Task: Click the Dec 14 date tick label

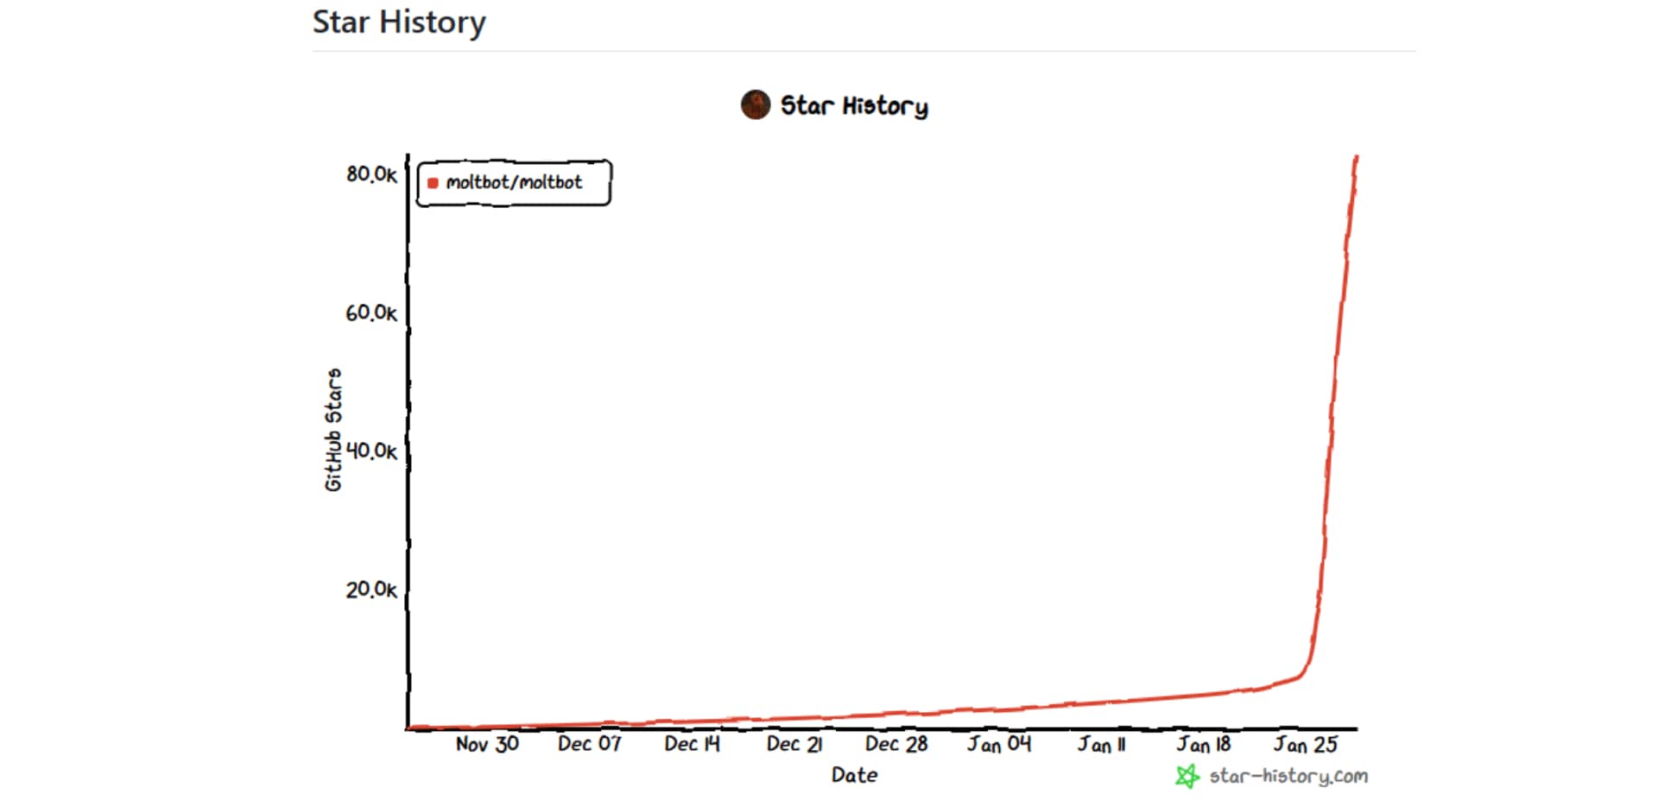Action: coord(692,744)
